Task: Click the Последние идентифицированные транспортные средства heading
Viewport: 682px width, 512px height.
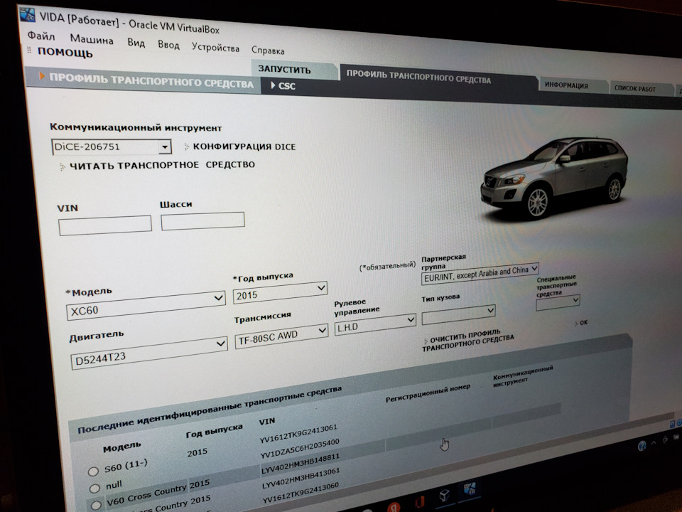Action: tap(210, 410)
